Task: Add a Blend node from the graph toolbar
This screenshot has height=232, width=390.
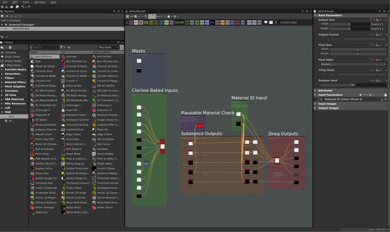Action: (x=136, y=23)
